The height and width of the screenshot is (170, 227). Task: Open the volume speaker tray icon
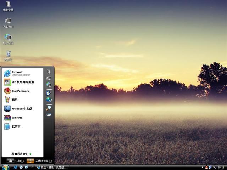coord(214,168)
